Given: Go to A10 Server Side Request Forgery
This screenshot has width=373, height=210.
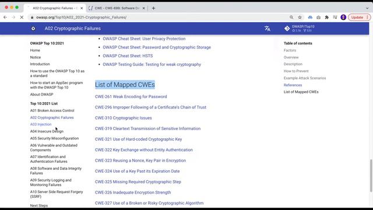Looking at the screenshot, I should click(57, 194).
